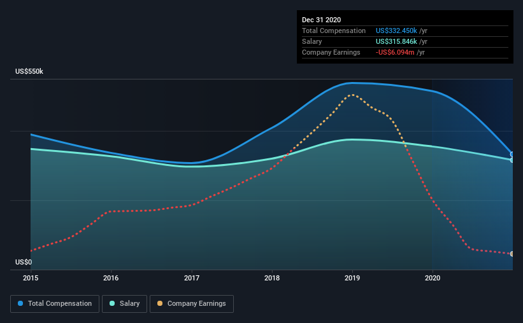The image size is (523, 323).
Task: Toggle the Company Earnings legend button
Action: click(192, 304)
